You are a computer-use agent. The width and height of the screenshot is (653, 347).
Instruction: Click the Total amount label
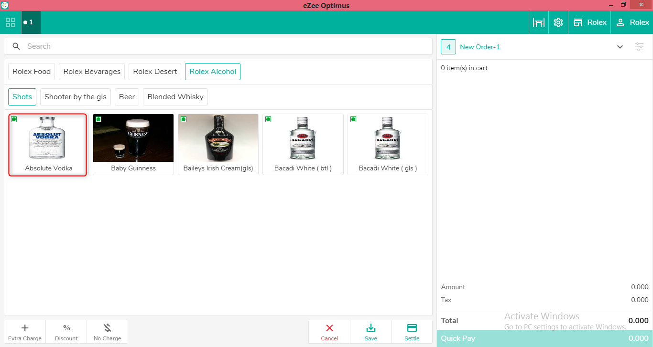[x=449, y=321]
